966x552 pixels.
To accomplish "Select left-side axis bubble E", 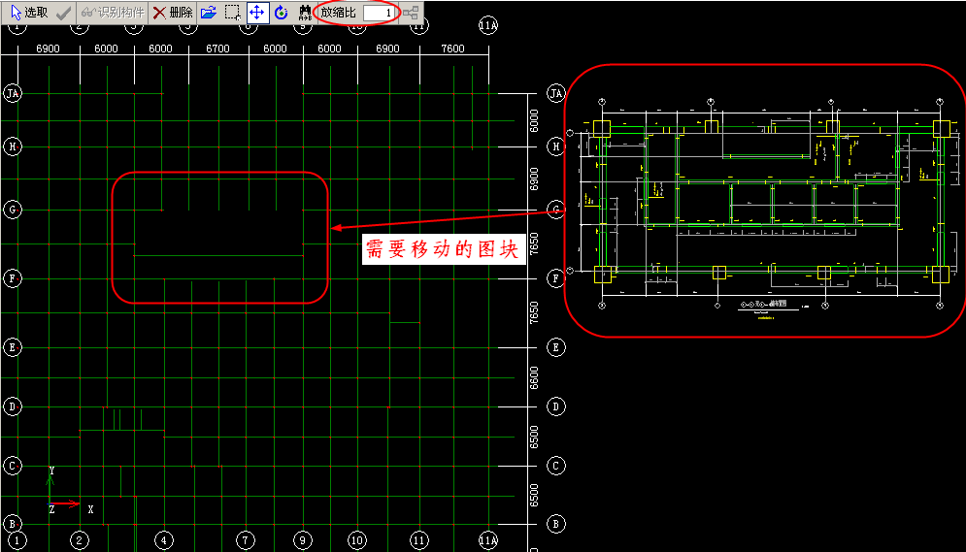I will coord(13,347).
